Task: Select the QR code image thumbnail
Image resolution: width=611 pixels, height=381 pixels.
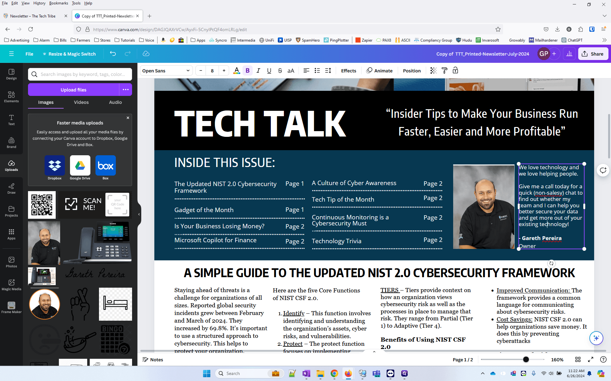Action: [42, 205]
